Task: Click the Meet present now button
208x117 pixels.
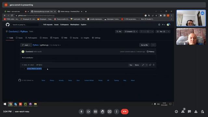Action: click(x=110, y=111)
